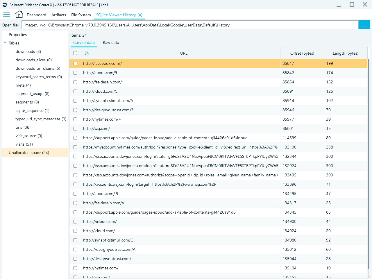The height and width of the screenshot is (279, 372).
Task: Close the SQLite Viewer: History tab
Action: click(x=140, y=15)
